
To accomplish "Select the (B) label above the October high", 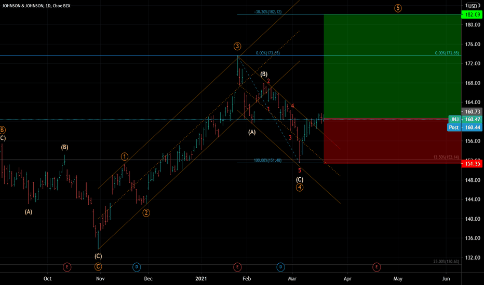I will [64, 147].
